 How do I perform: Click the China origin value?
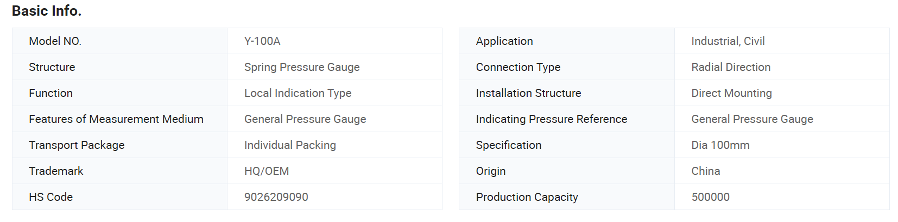[706, 171]
